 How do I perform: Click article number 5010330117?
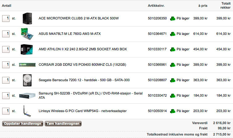[157, 49]
